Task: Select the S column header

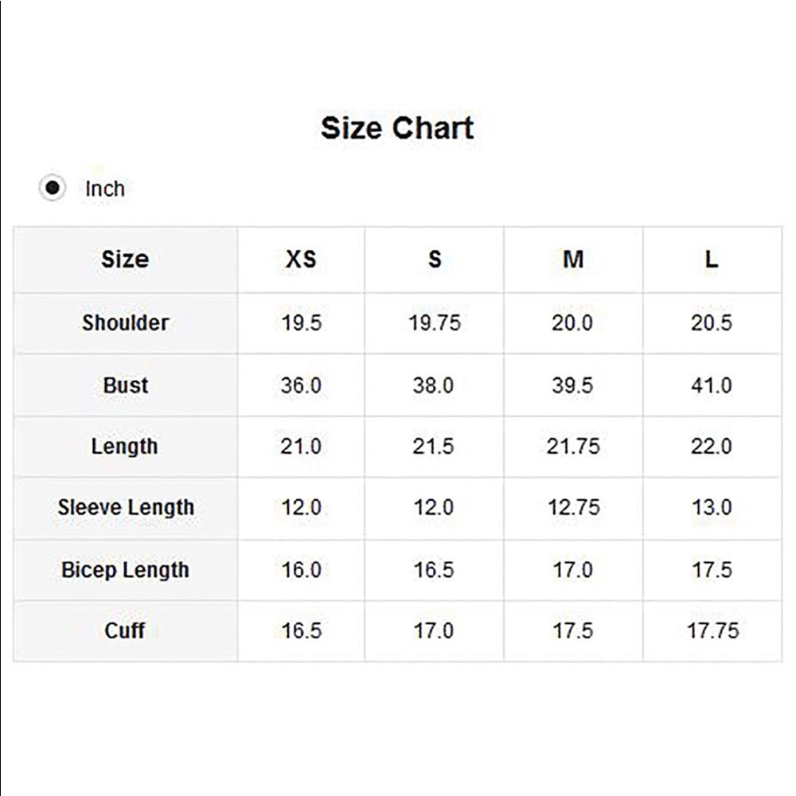Action: coord(435,259)
